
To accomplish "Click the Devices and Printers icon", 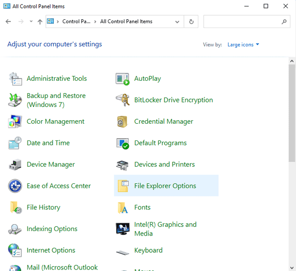I will 122,165.
